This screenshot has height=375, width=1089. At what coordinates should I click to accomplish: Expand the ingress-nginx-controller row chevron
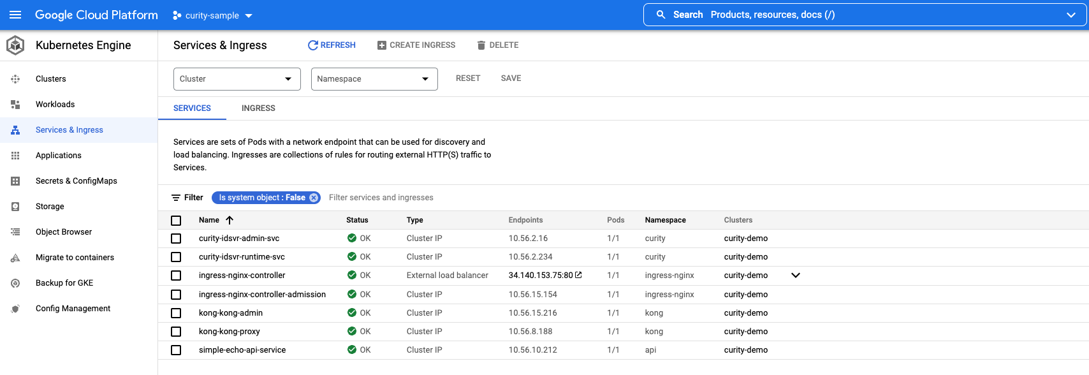(x=795, y=276)
